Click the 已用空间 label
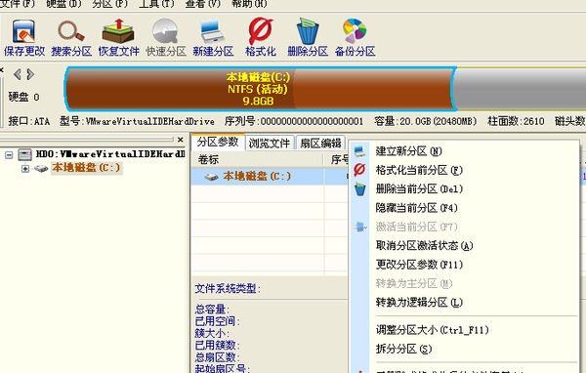Image resolution: width=586 pixels, height=373 pixels. click(217, 321)
